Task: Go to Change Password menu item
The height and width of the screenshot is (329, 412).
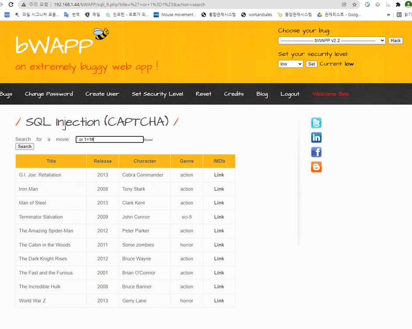Action: click(49, 94)
